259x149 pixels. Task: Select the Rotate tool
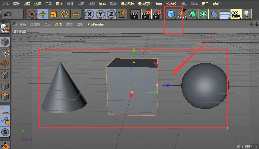(x=64, y=14)
